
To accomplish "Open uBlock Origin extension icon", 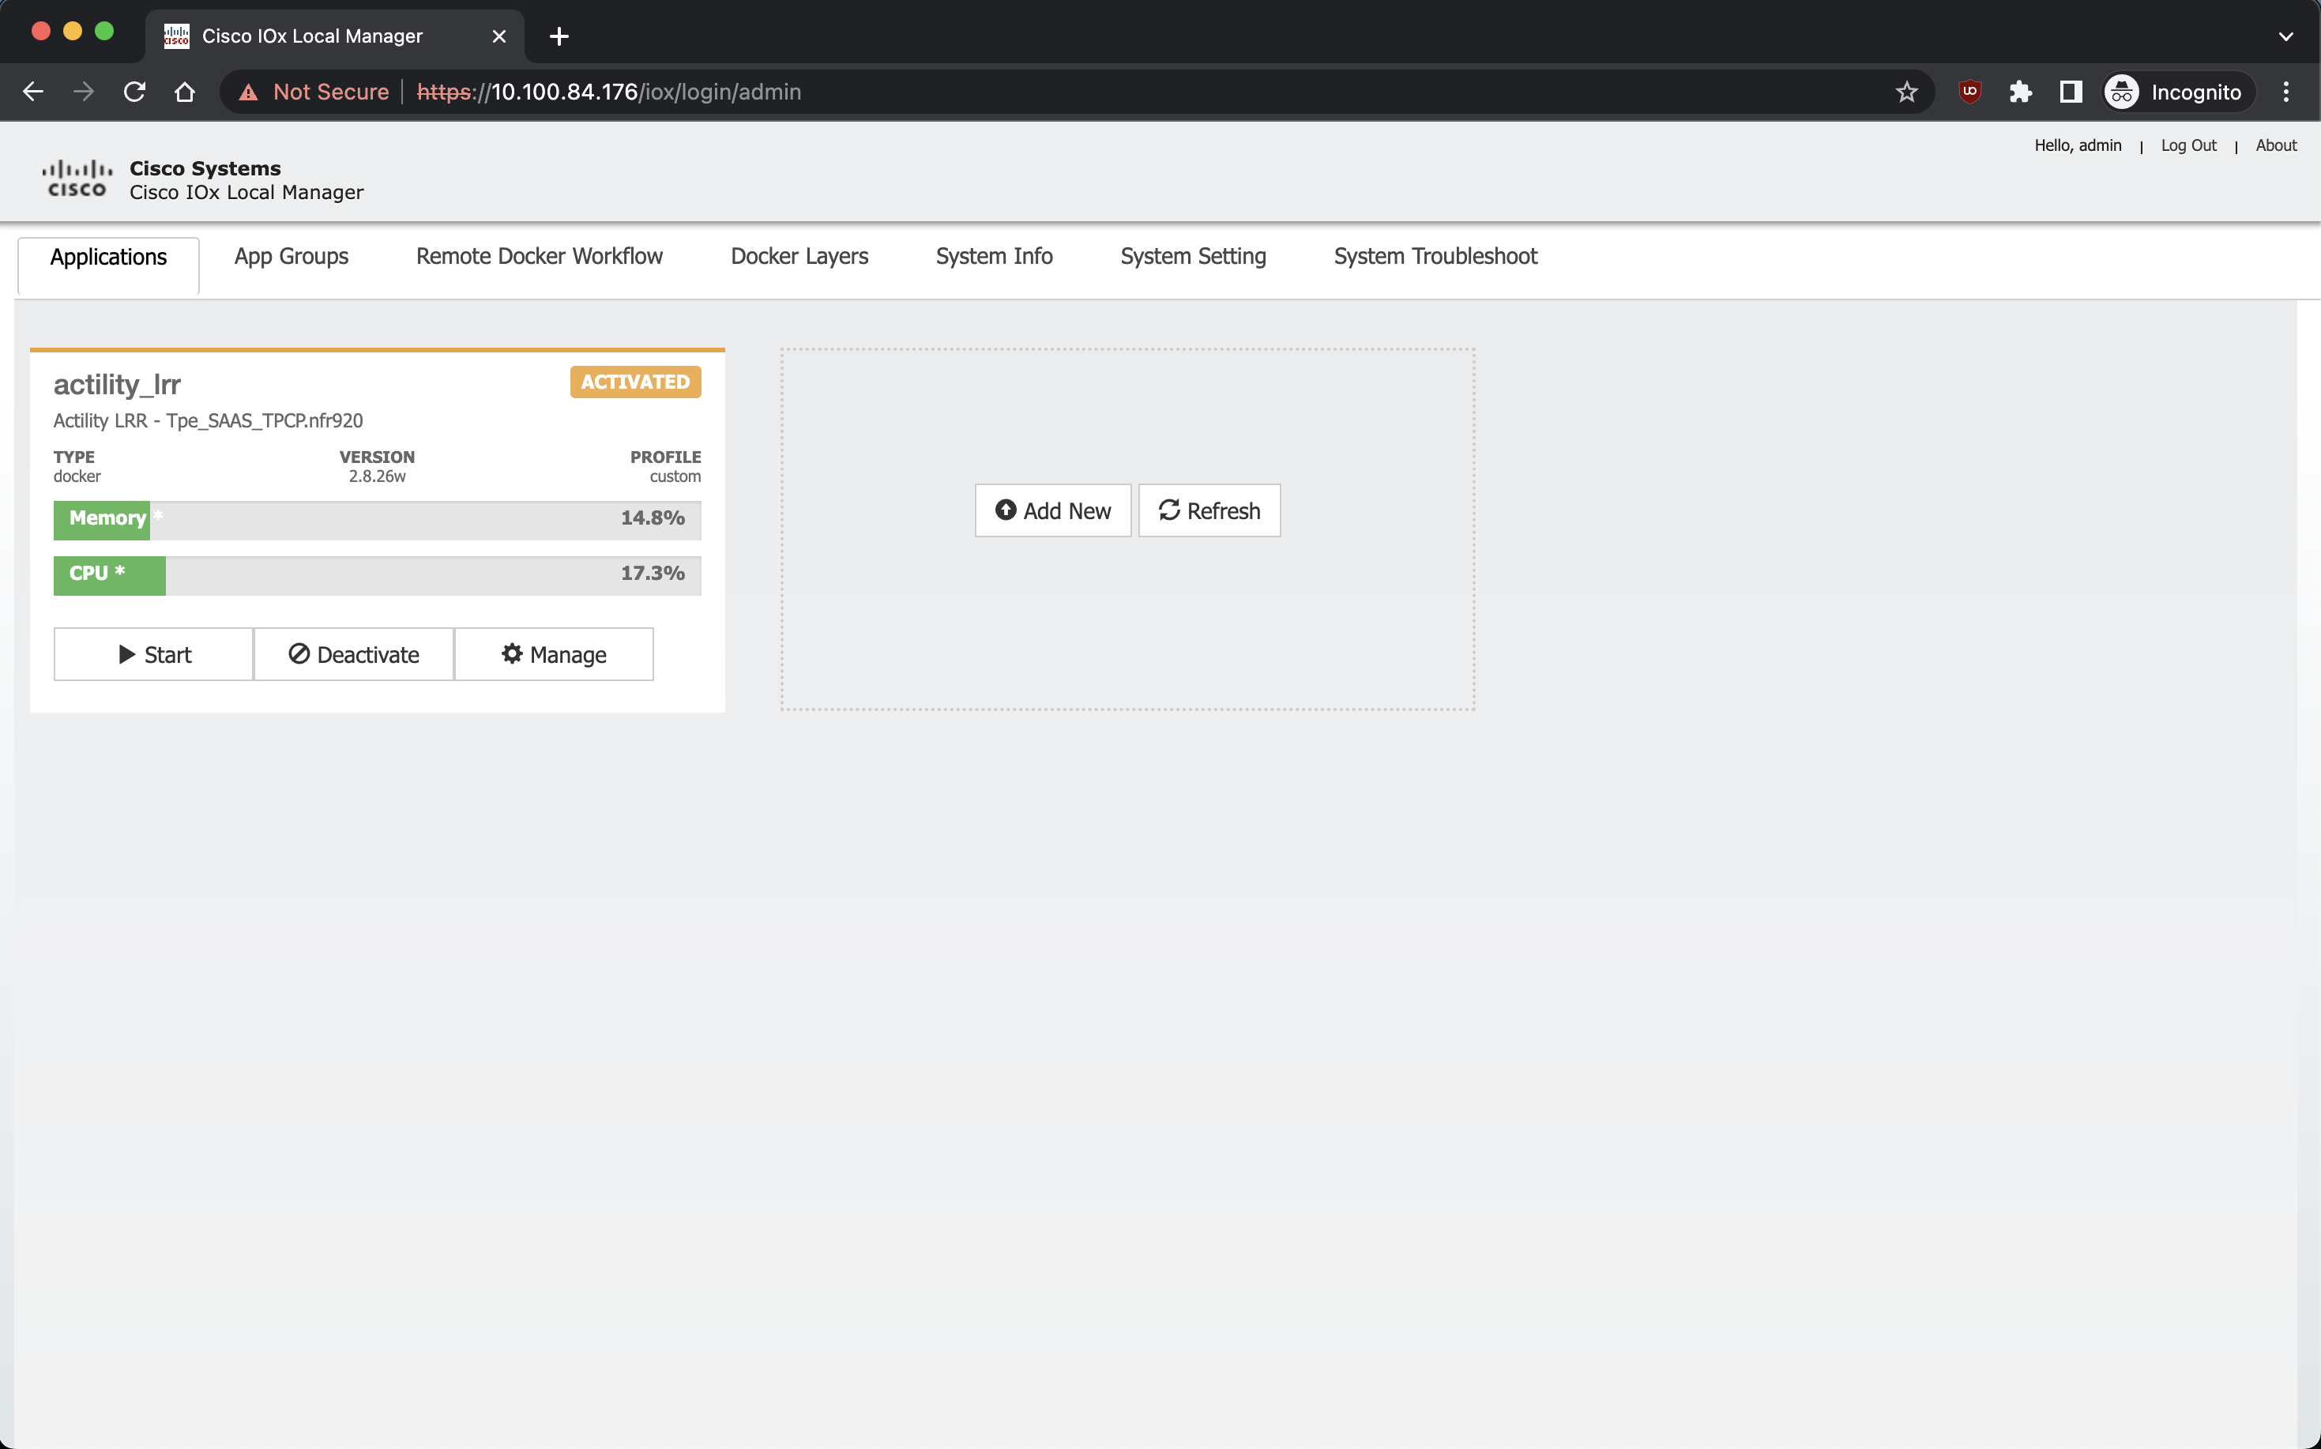I will 1969,92.
